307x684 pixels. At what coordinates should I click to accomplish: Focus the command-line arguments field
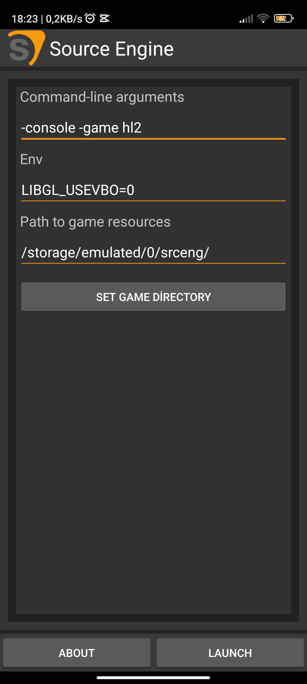point(153,128)
